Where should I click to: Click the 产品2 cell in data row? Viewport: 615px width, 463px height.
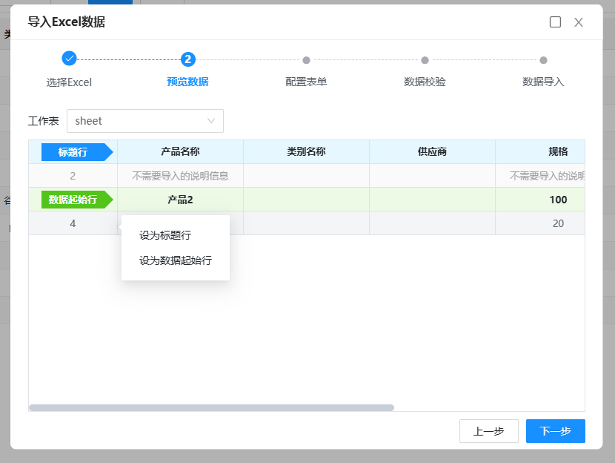[180, 200]
